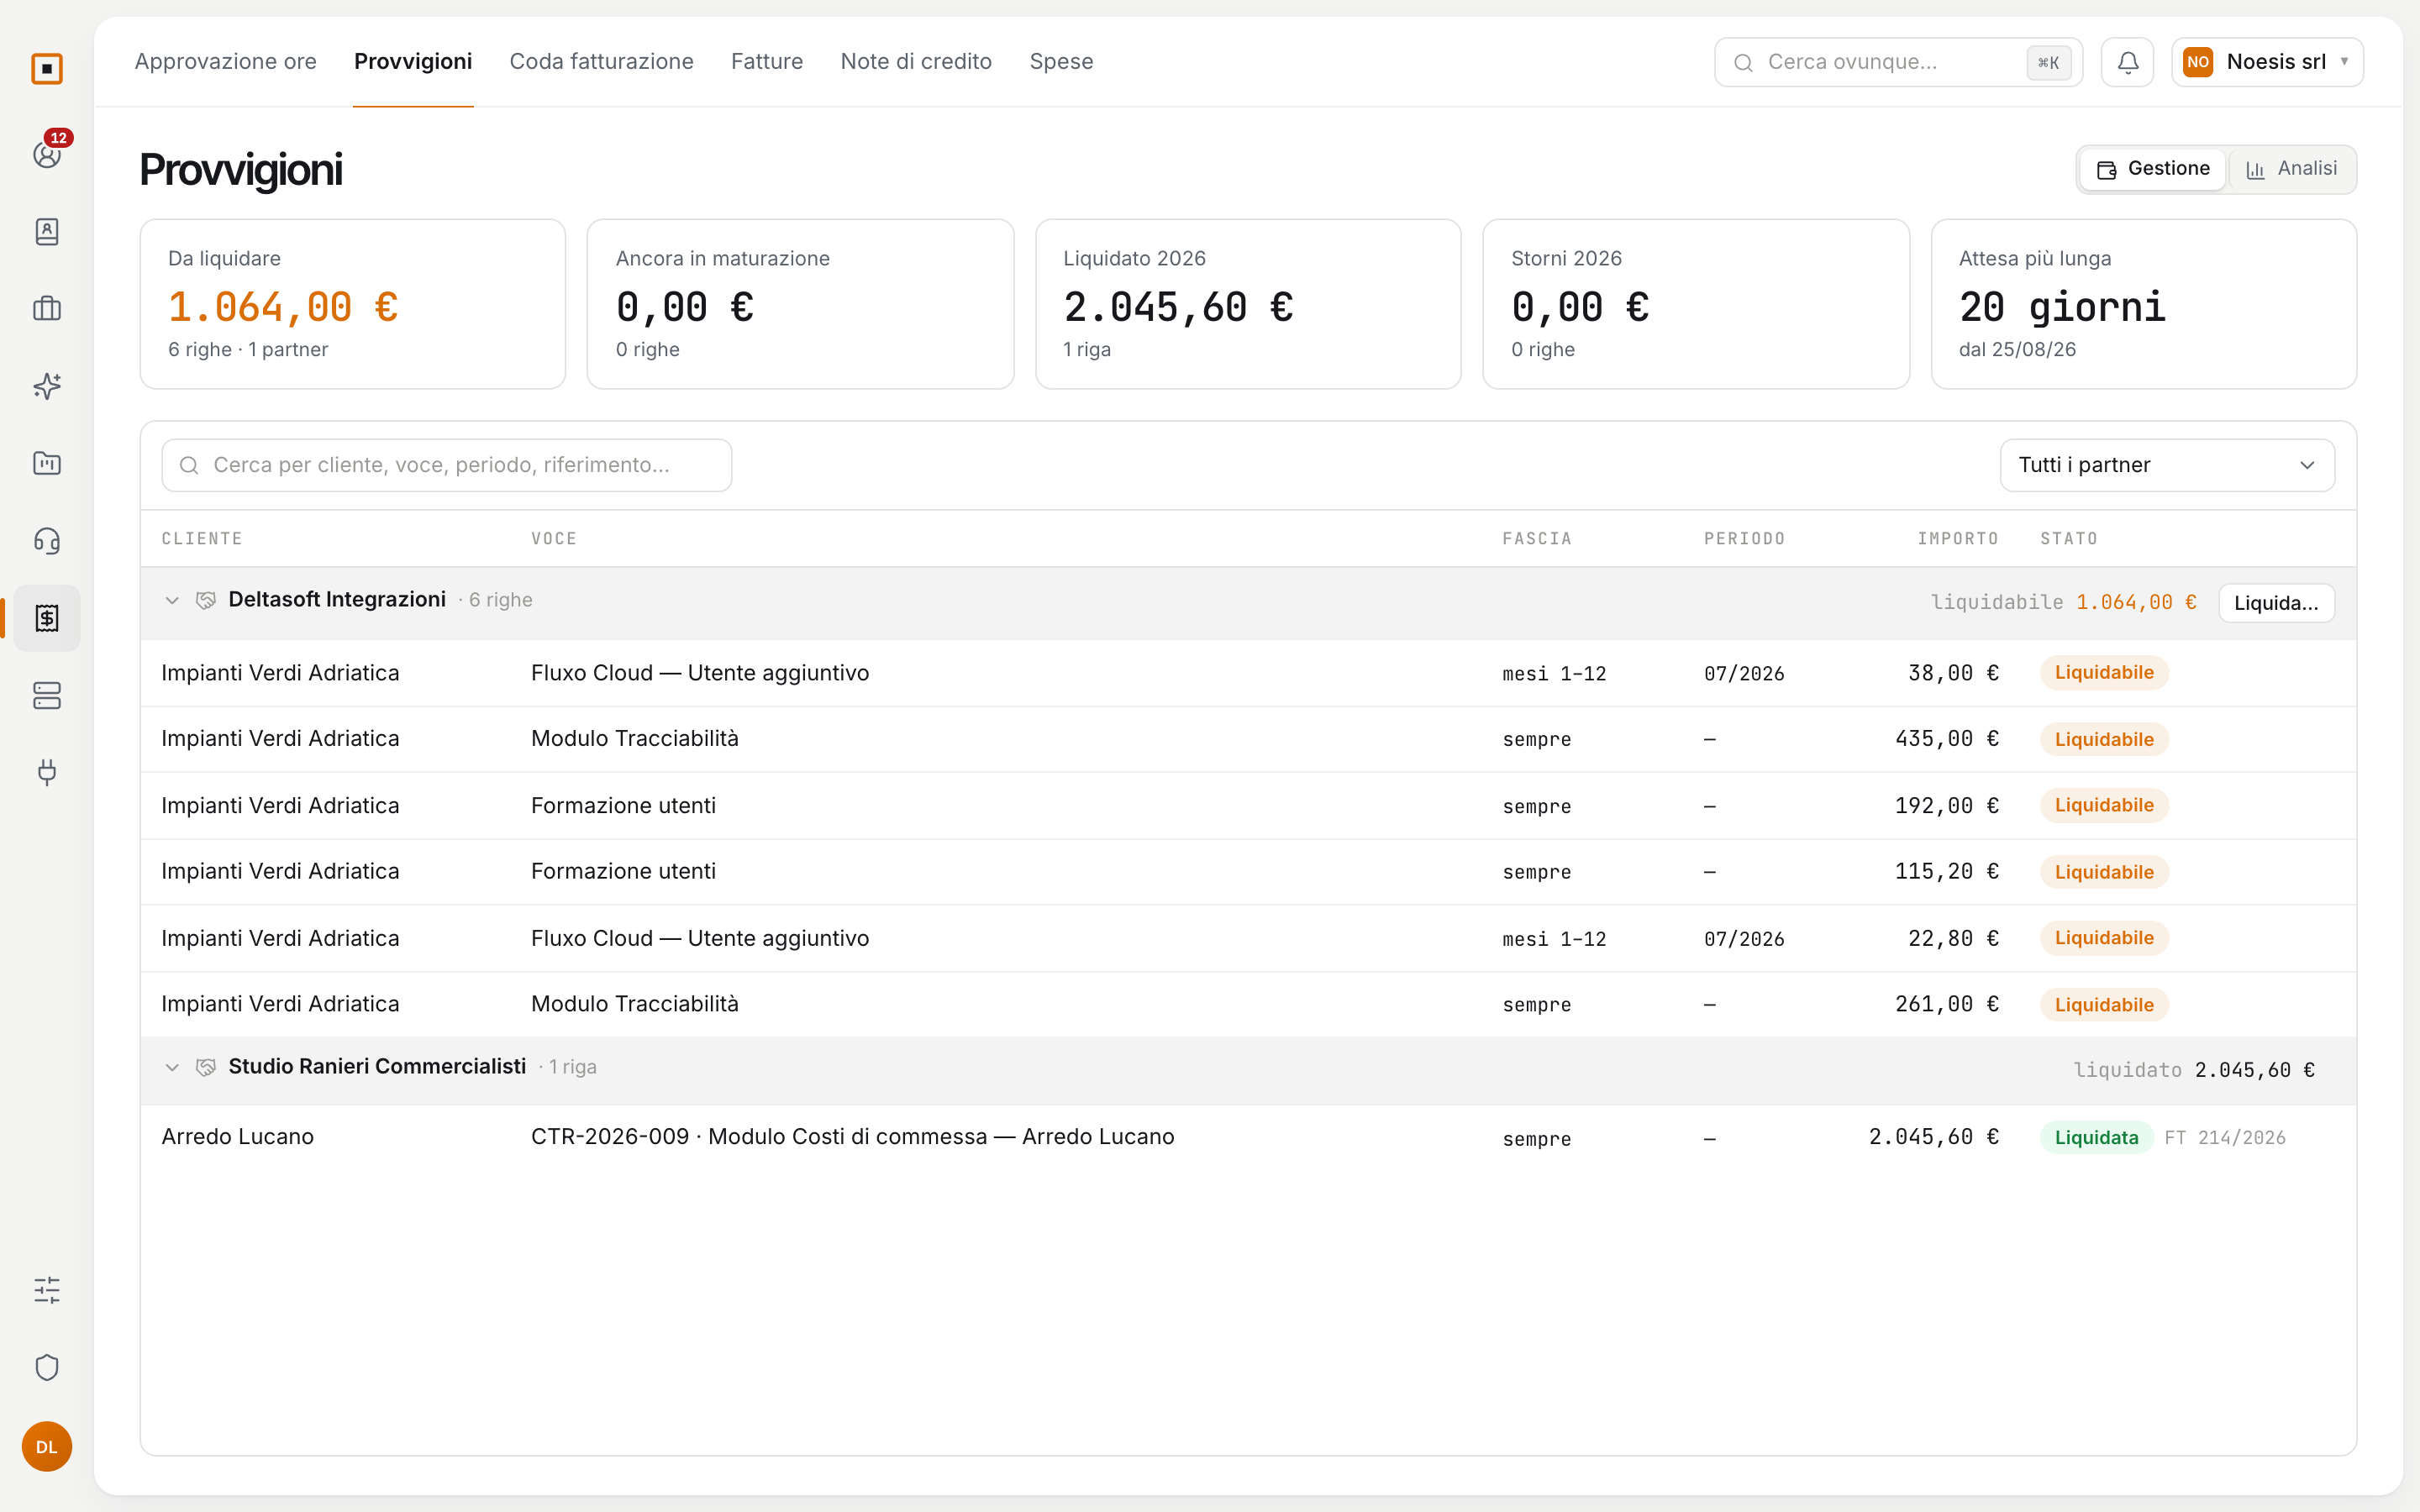2420x1512 pixels.
Task: Click the Da liquidare summary card
Action: click(353, 304)
